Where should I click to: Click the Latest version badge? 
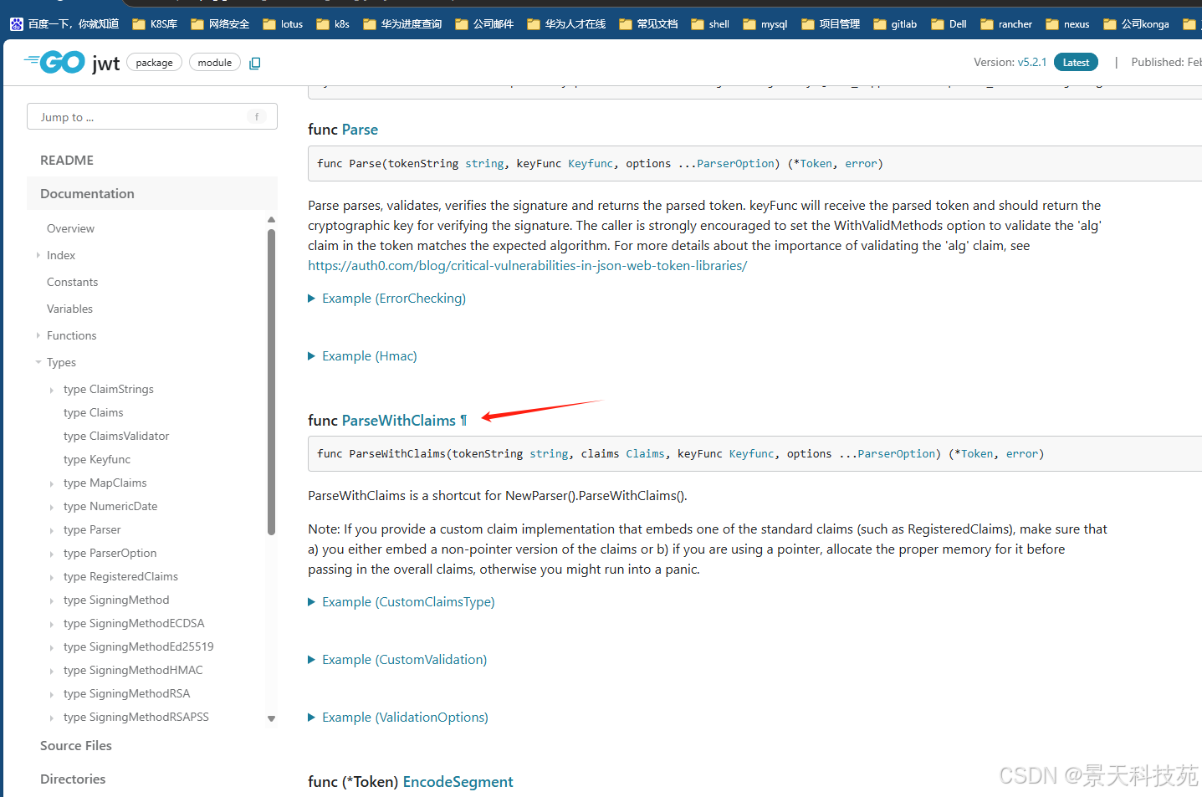tap(1076, 63)
